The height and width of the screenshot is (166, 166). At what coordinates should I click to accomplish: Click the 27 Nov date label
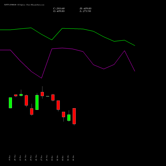pyautogui.click(x=41, y=158)
